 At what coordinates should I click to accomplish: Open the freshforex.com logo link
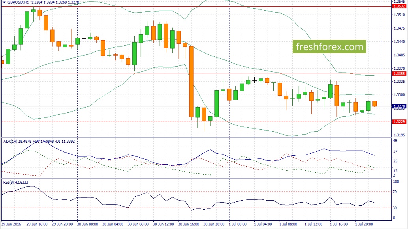click(329, 47)
